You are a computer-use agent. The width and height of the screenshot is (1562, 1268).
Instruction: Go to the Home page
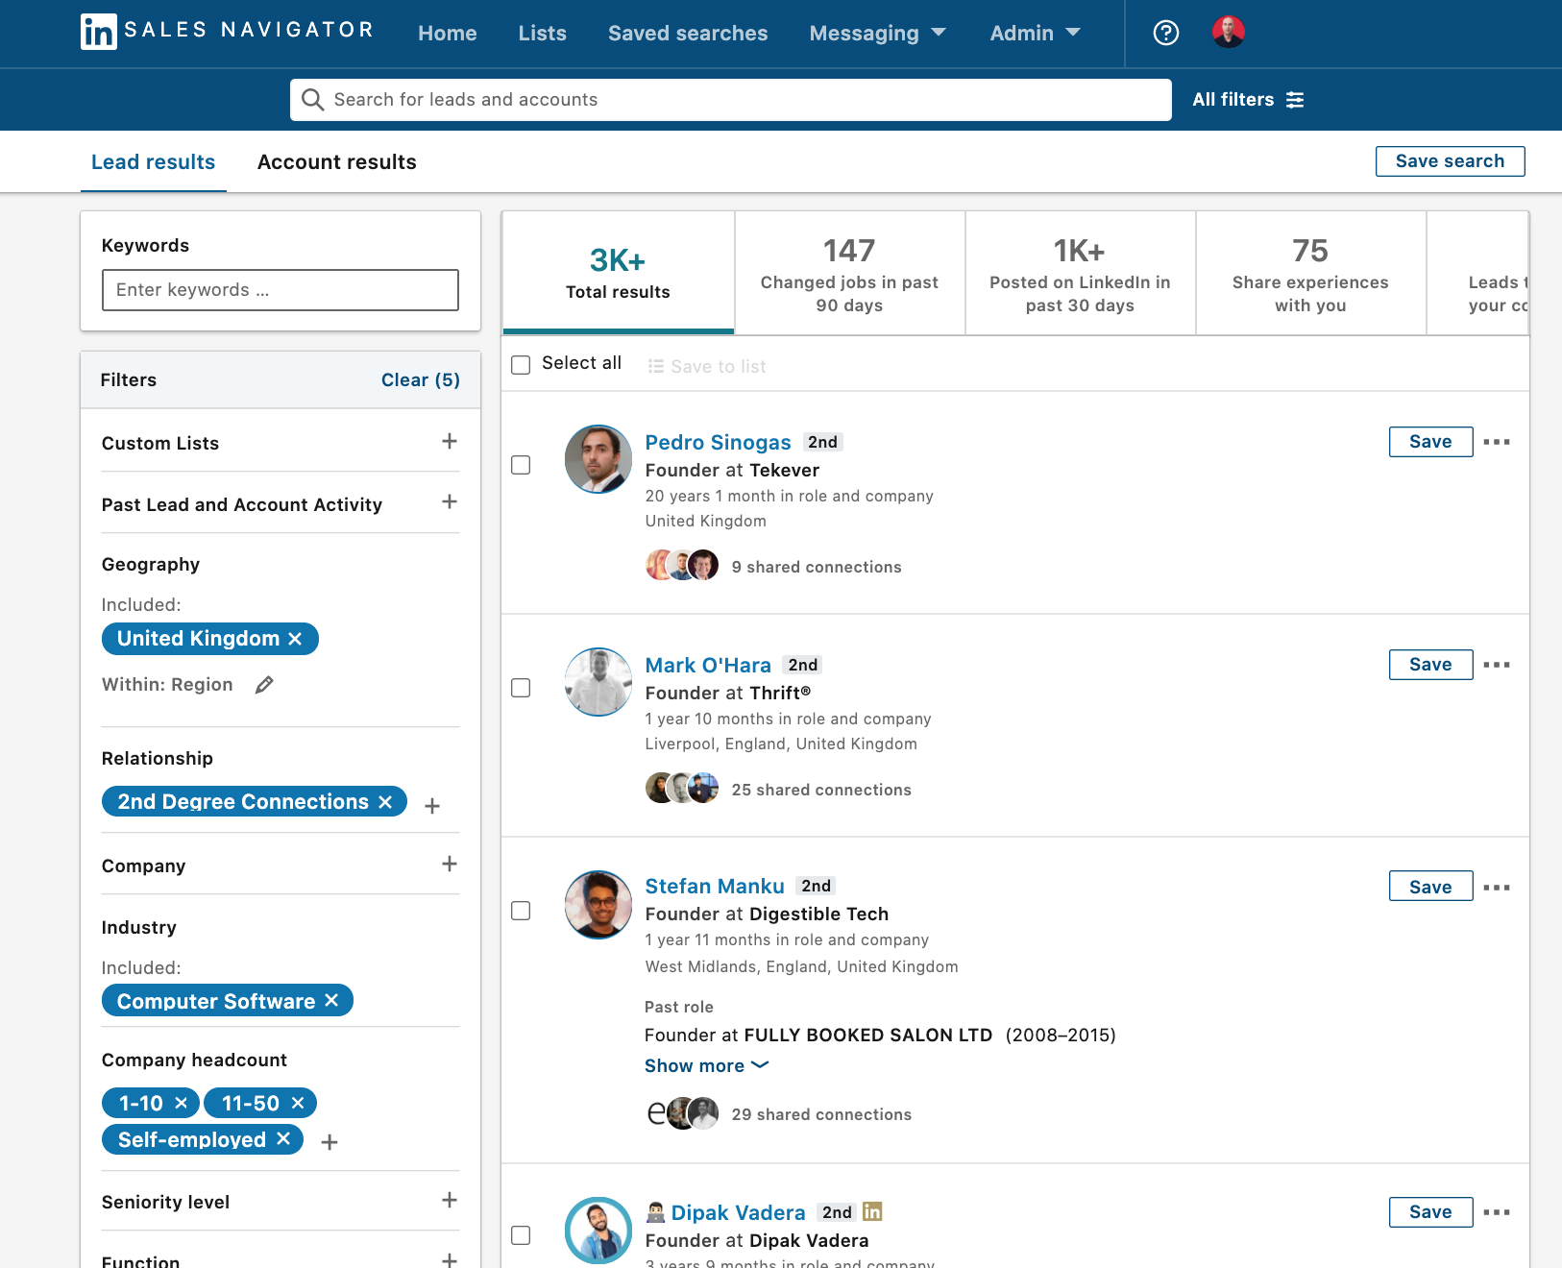448,33
